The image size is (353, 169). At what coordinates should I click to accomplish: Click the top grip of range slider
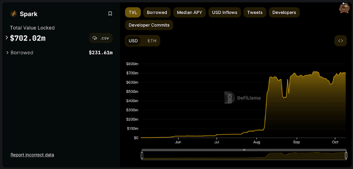(x=244, y=150)
